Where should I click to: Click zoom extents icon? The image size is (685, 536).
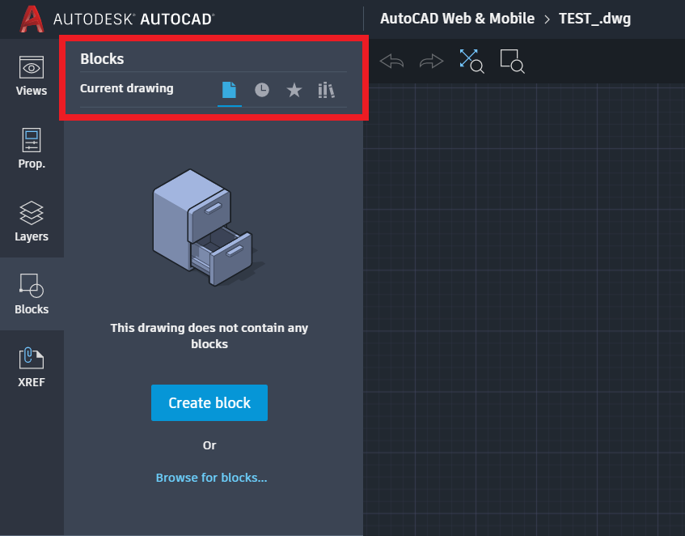pyautogui.click(x=471, y=61)
